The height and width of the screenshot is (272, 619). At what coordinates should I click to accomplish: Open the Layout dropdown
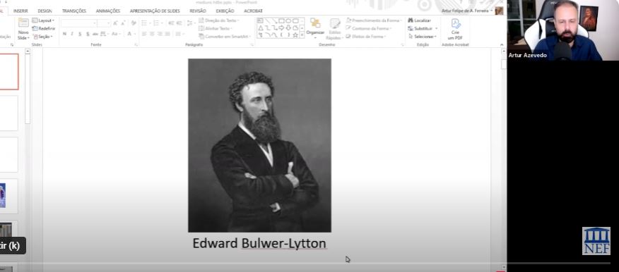coord(44,20)
